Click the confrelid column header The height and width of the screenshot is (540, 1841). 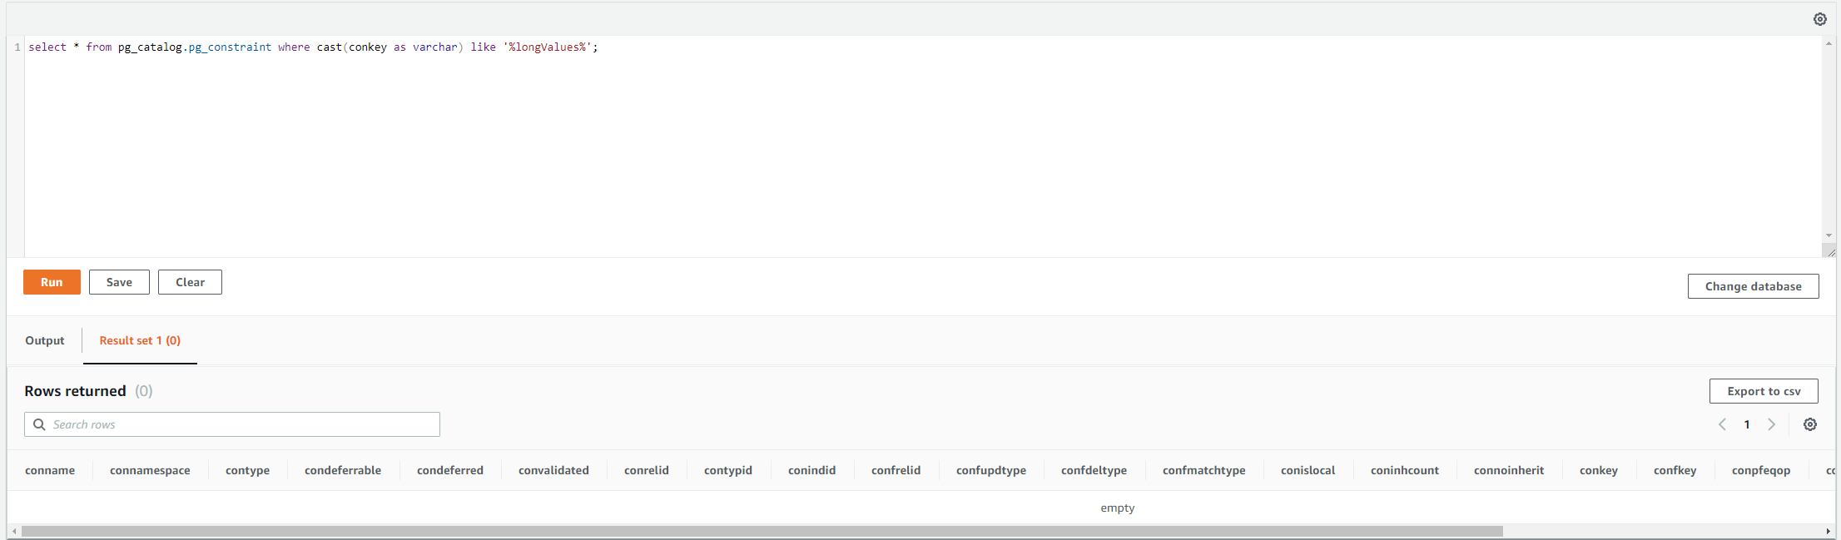point(896,470)
